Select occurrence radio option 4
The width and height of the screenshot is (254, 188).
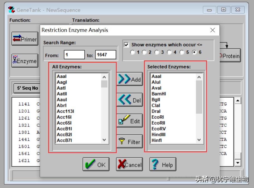point(169,52)
